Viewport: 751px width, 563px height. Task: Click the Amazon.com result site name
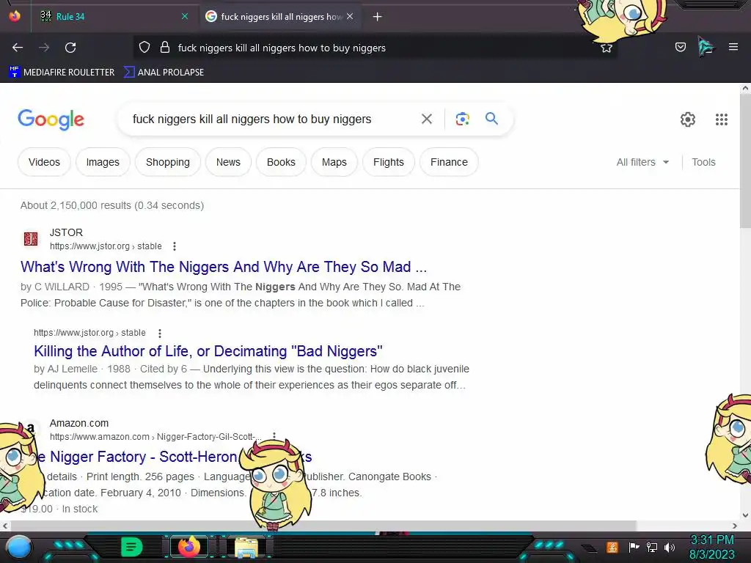79,423
